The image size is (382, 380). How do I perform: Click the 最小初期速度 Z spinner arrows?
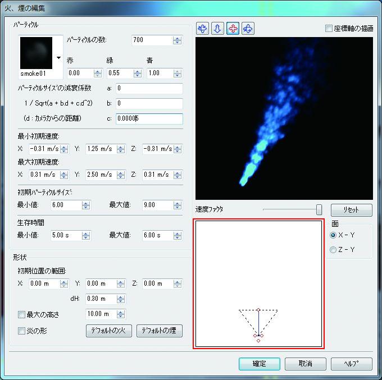pos(178,149)
